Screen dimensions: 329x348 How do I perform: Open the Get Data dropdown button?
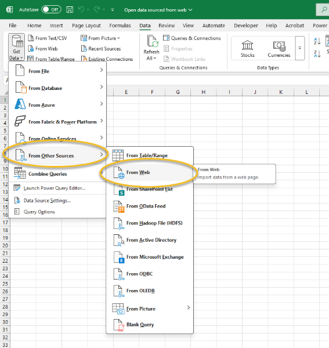[x=16, y=47]
